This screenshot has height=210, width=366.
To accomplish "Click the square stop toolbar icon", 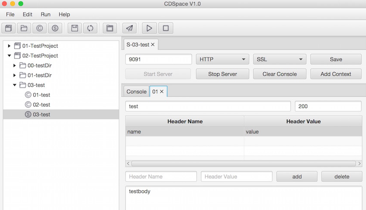I will click(x=166, y=28).
